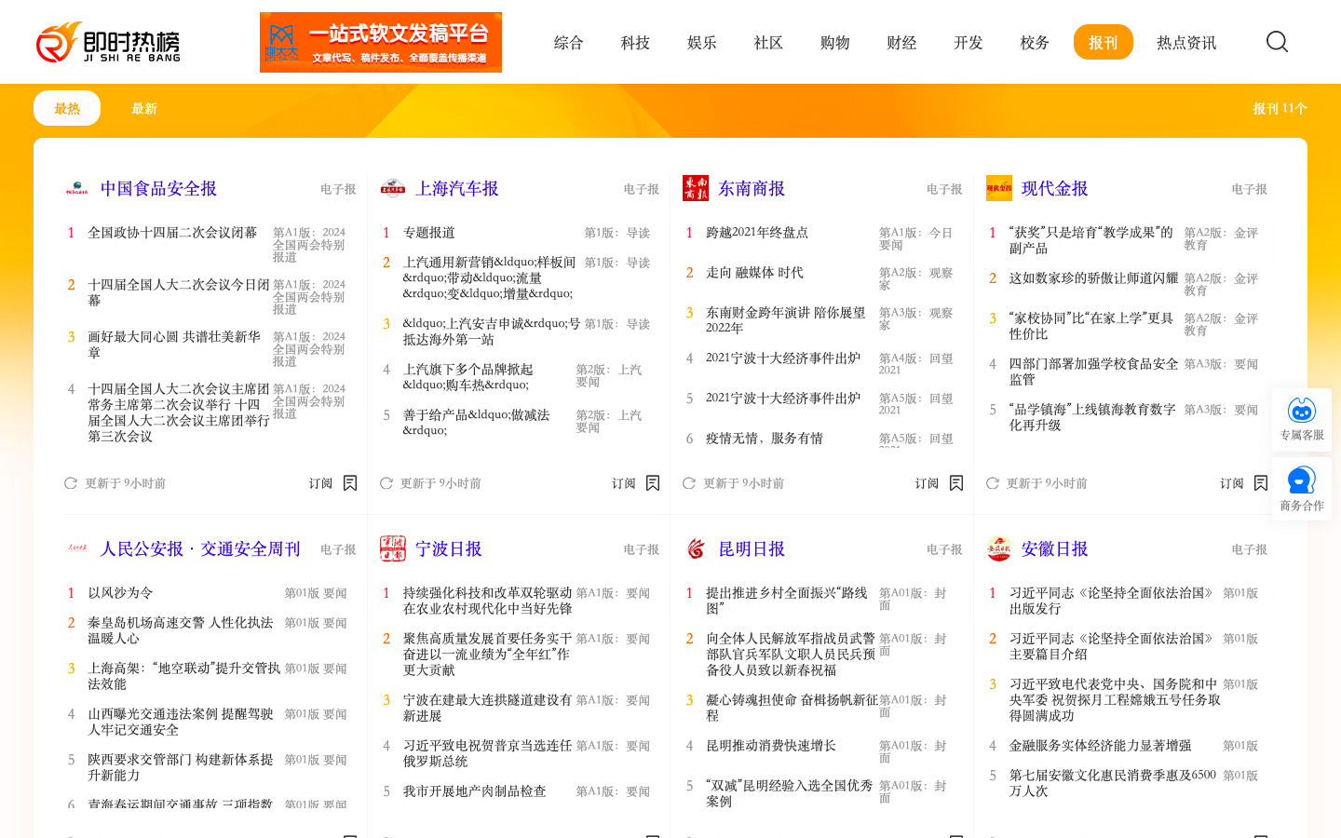Open the 昆明日报 title link
The width and height of the screenshot is (1341, 838).
point(752,548)
